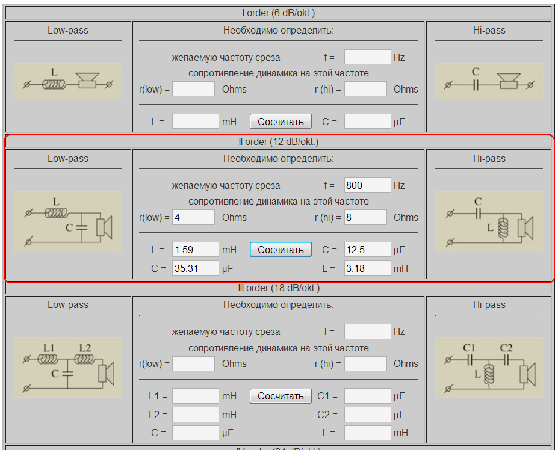Focus the C2 field in III order section
The height and width of the screenshot is (450, 558).
click(367, 415)
